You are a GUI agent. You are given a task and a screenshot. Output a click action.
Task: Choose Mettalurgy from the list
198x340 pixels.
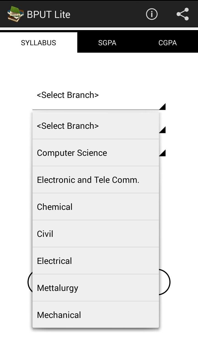95,288
